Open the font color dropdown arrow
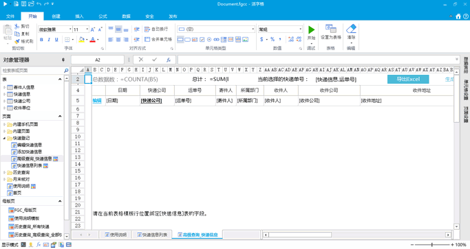Screen dimensions: 470x249 coord(98,40)
